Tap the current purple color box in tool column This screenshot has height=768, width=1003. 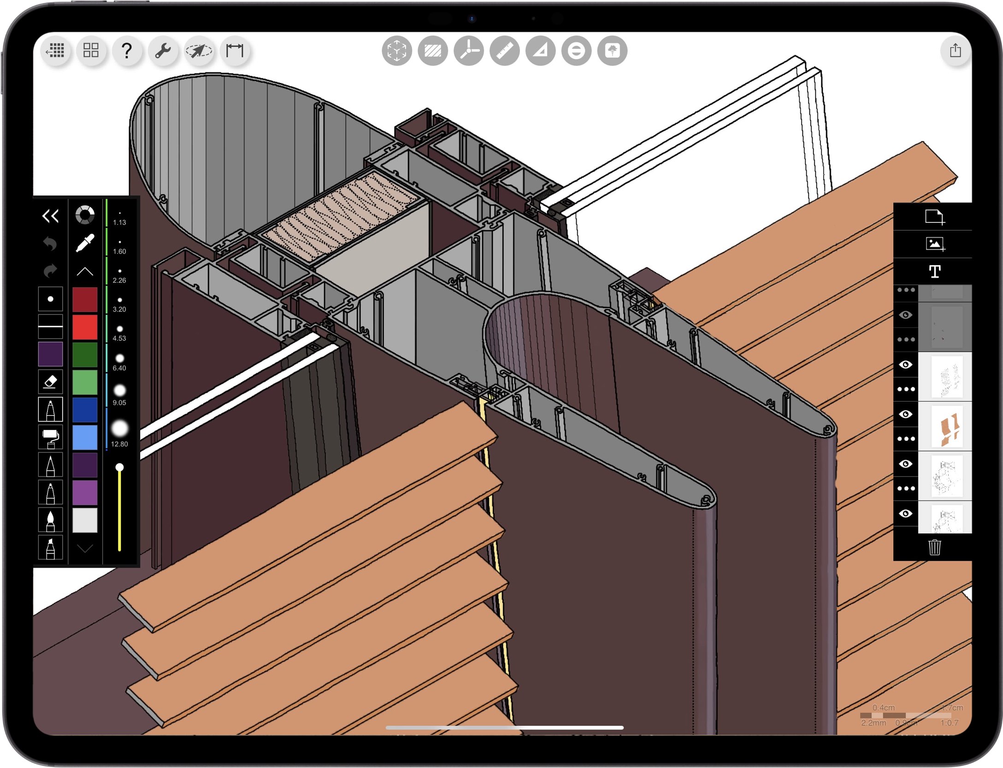pos(50,354)
